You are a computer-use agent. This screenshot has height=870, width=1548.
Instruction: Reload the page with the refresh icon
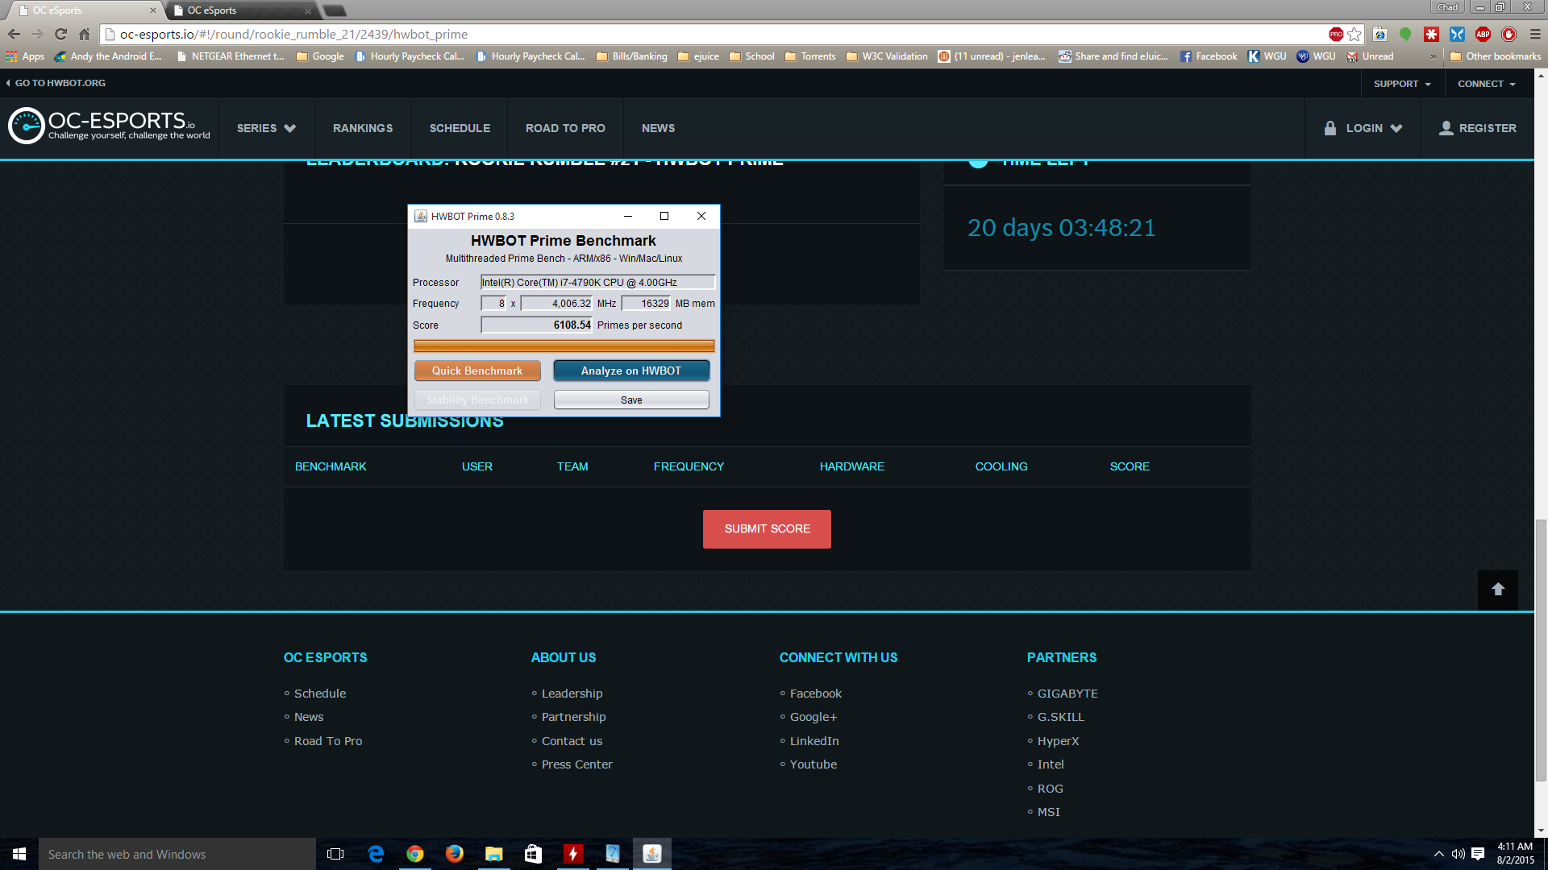[x=60, y=34]
